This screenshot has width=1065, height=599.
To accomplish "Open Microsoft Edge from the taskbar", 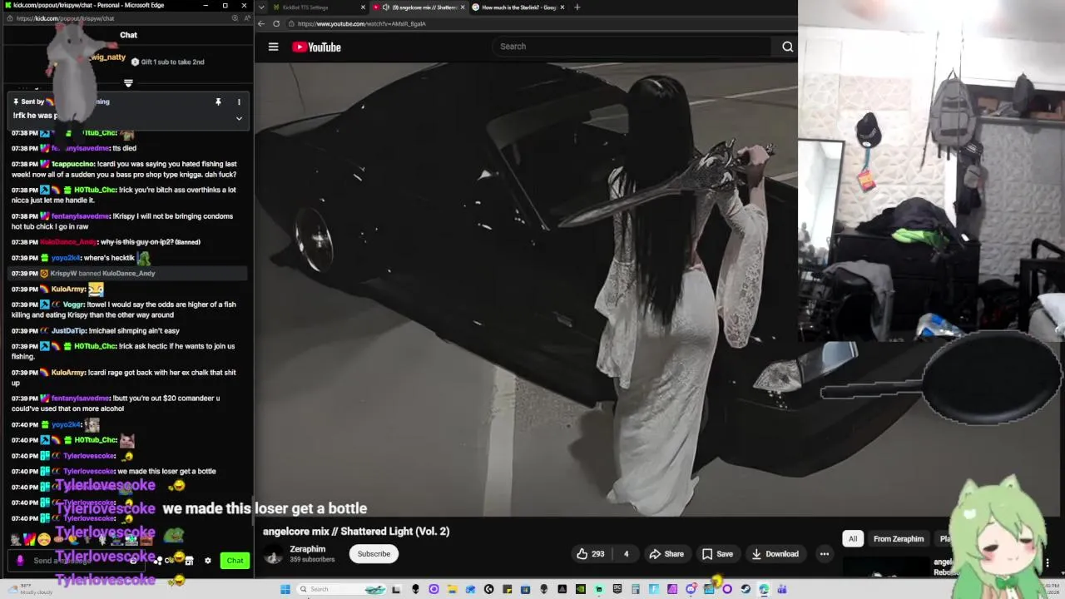I will 764,589.
